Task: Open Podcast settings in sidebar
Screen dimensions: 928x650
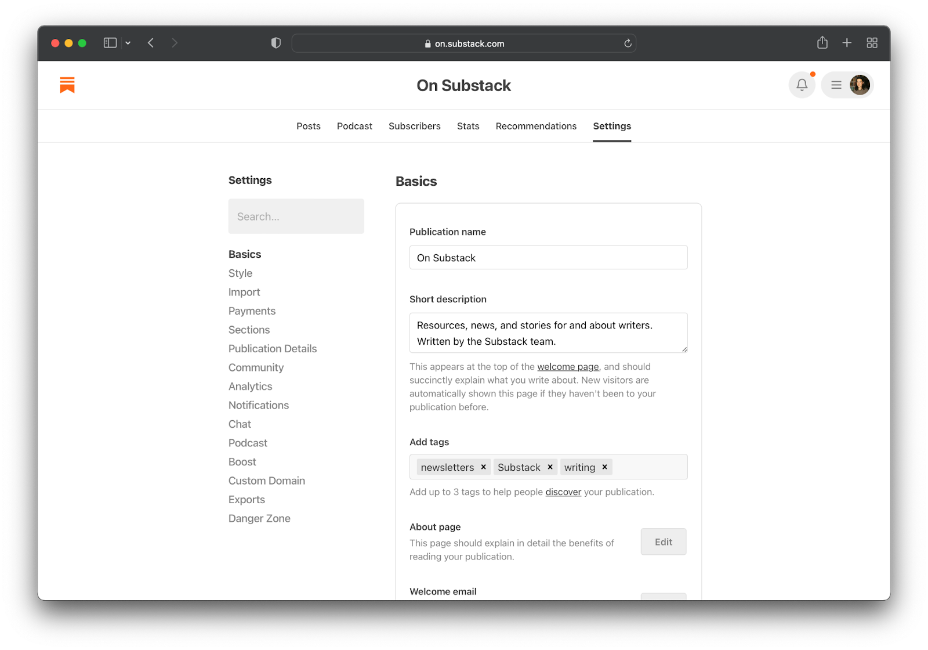Action: [248, 443]
